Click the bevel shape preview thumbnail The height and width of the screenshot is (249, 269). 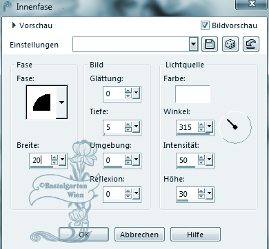[41, 102]
